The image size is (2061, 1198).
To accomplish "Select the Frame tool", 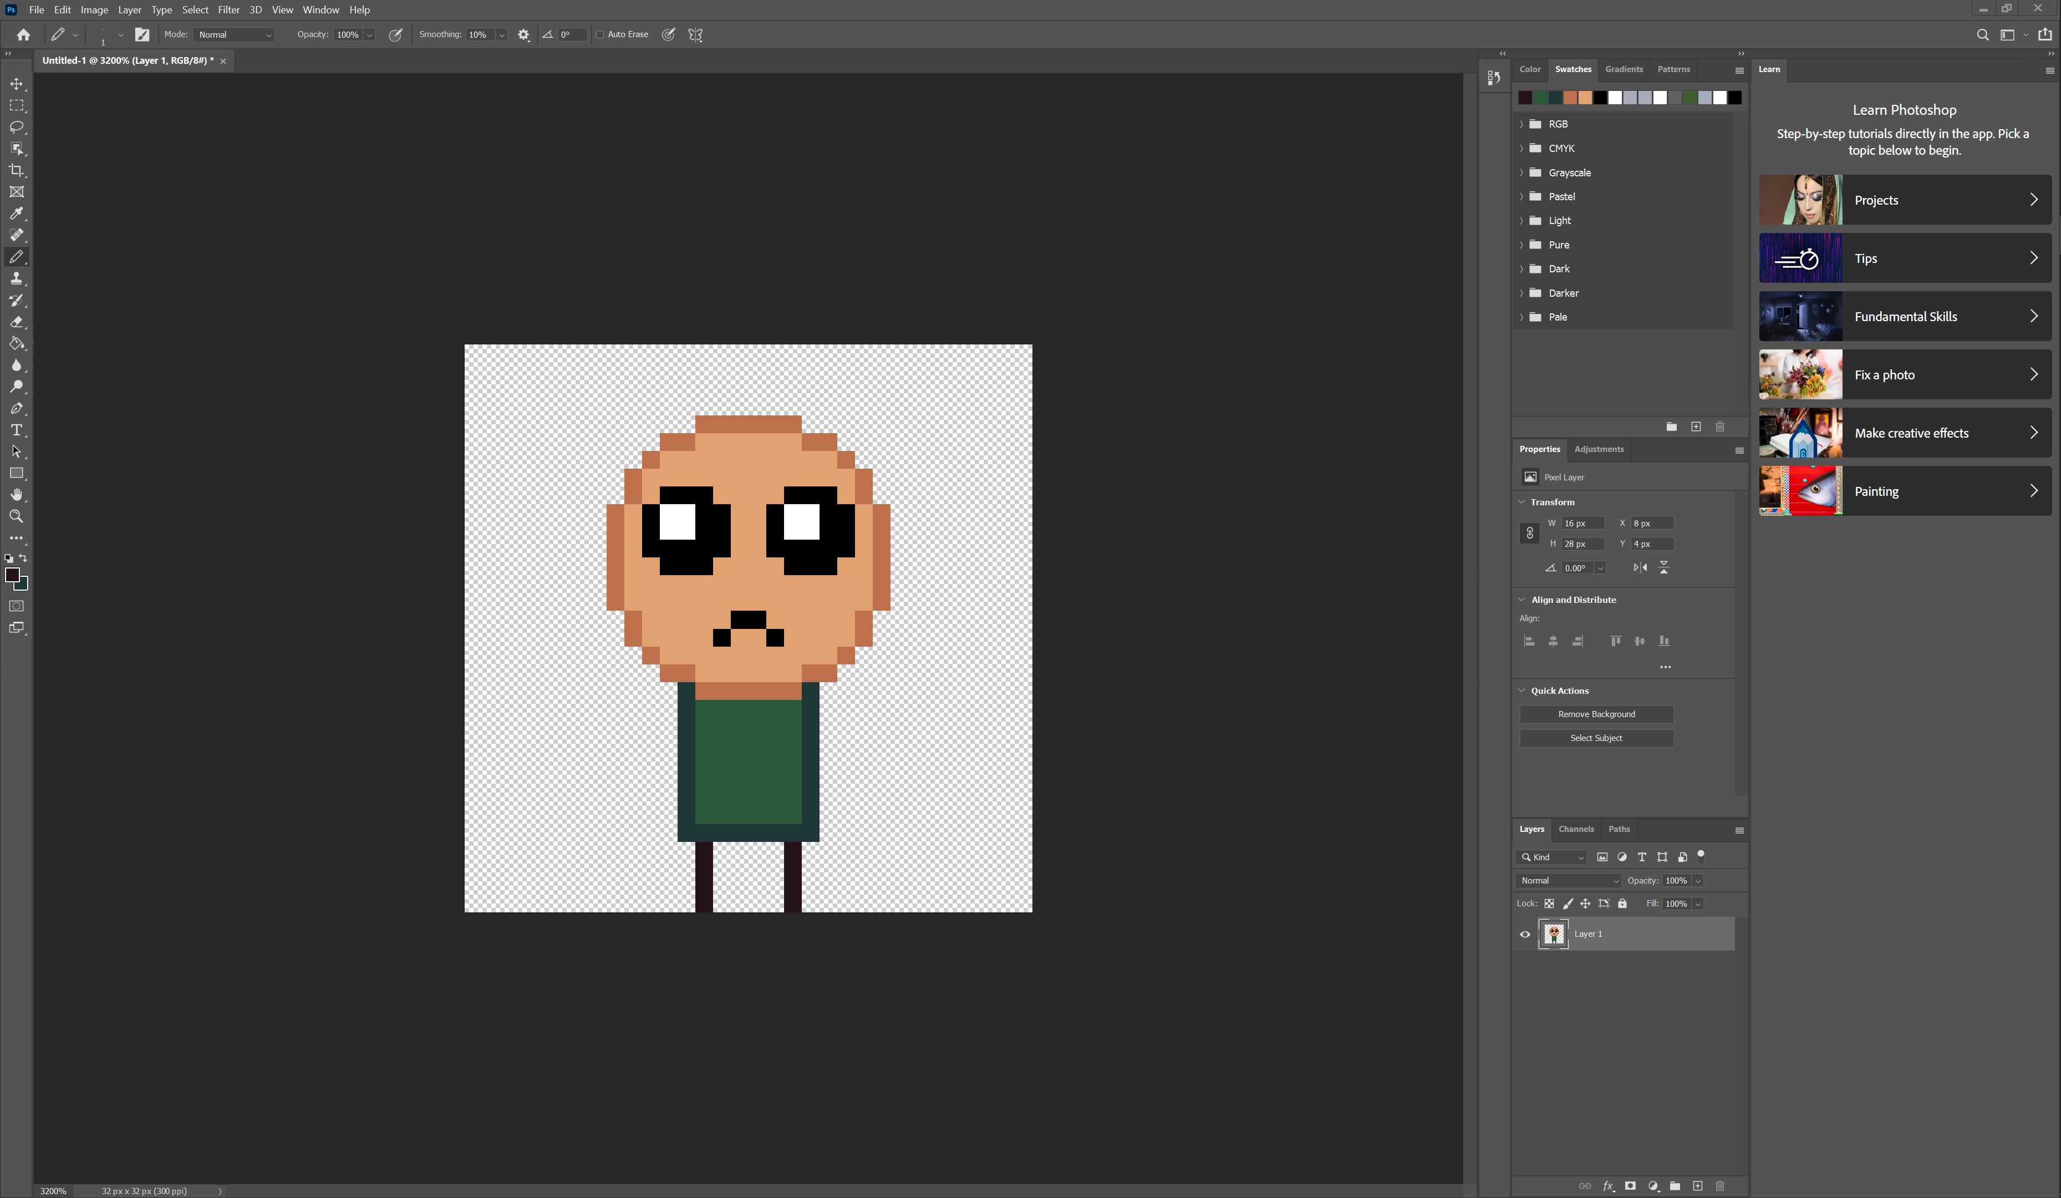I will point(17,192).
